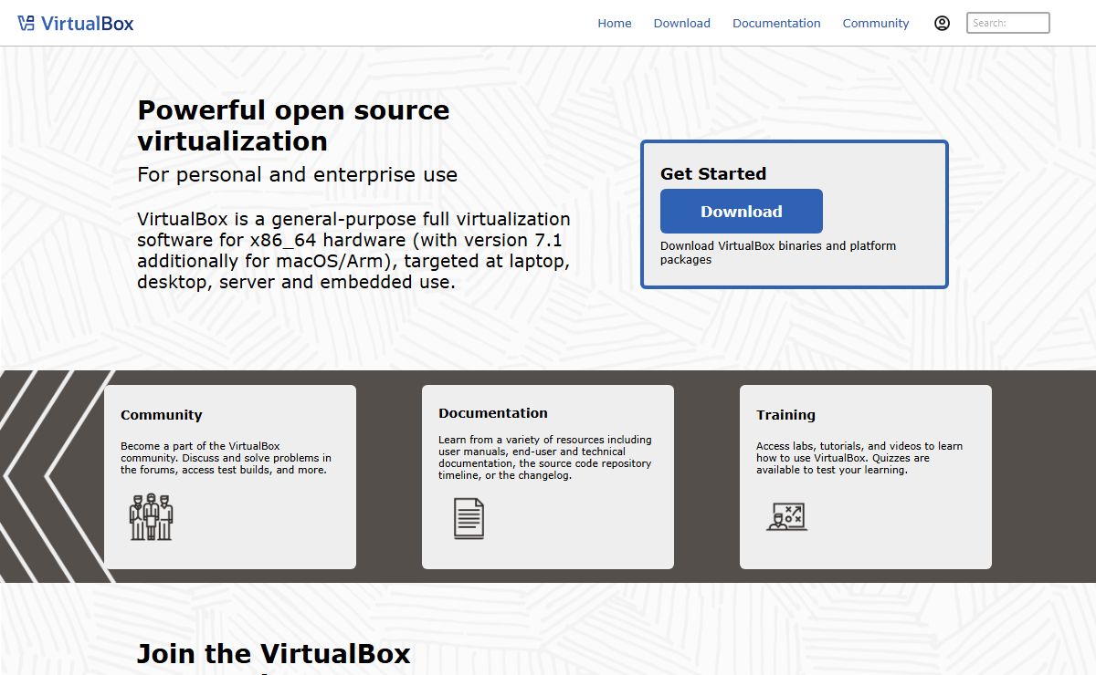Click the Community people group icon
The height and width of the screenshot is (675, 1096).
click(x=151, y=516)
